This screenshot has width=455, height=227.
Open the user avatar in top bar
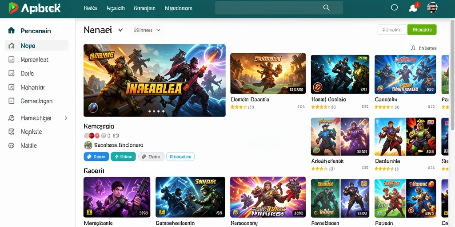tap(432, 8)
